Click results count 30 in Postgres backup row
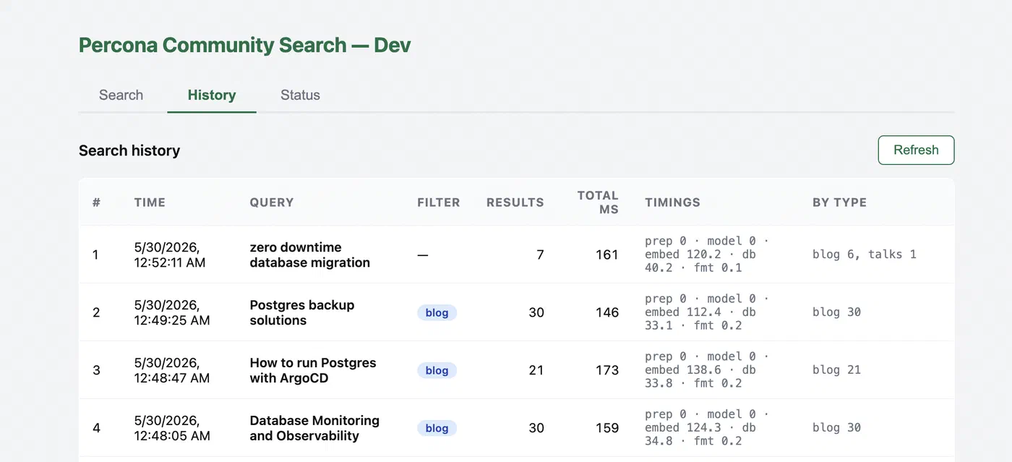This screenshot has width=1012, height=462. (x=536, y=312)
